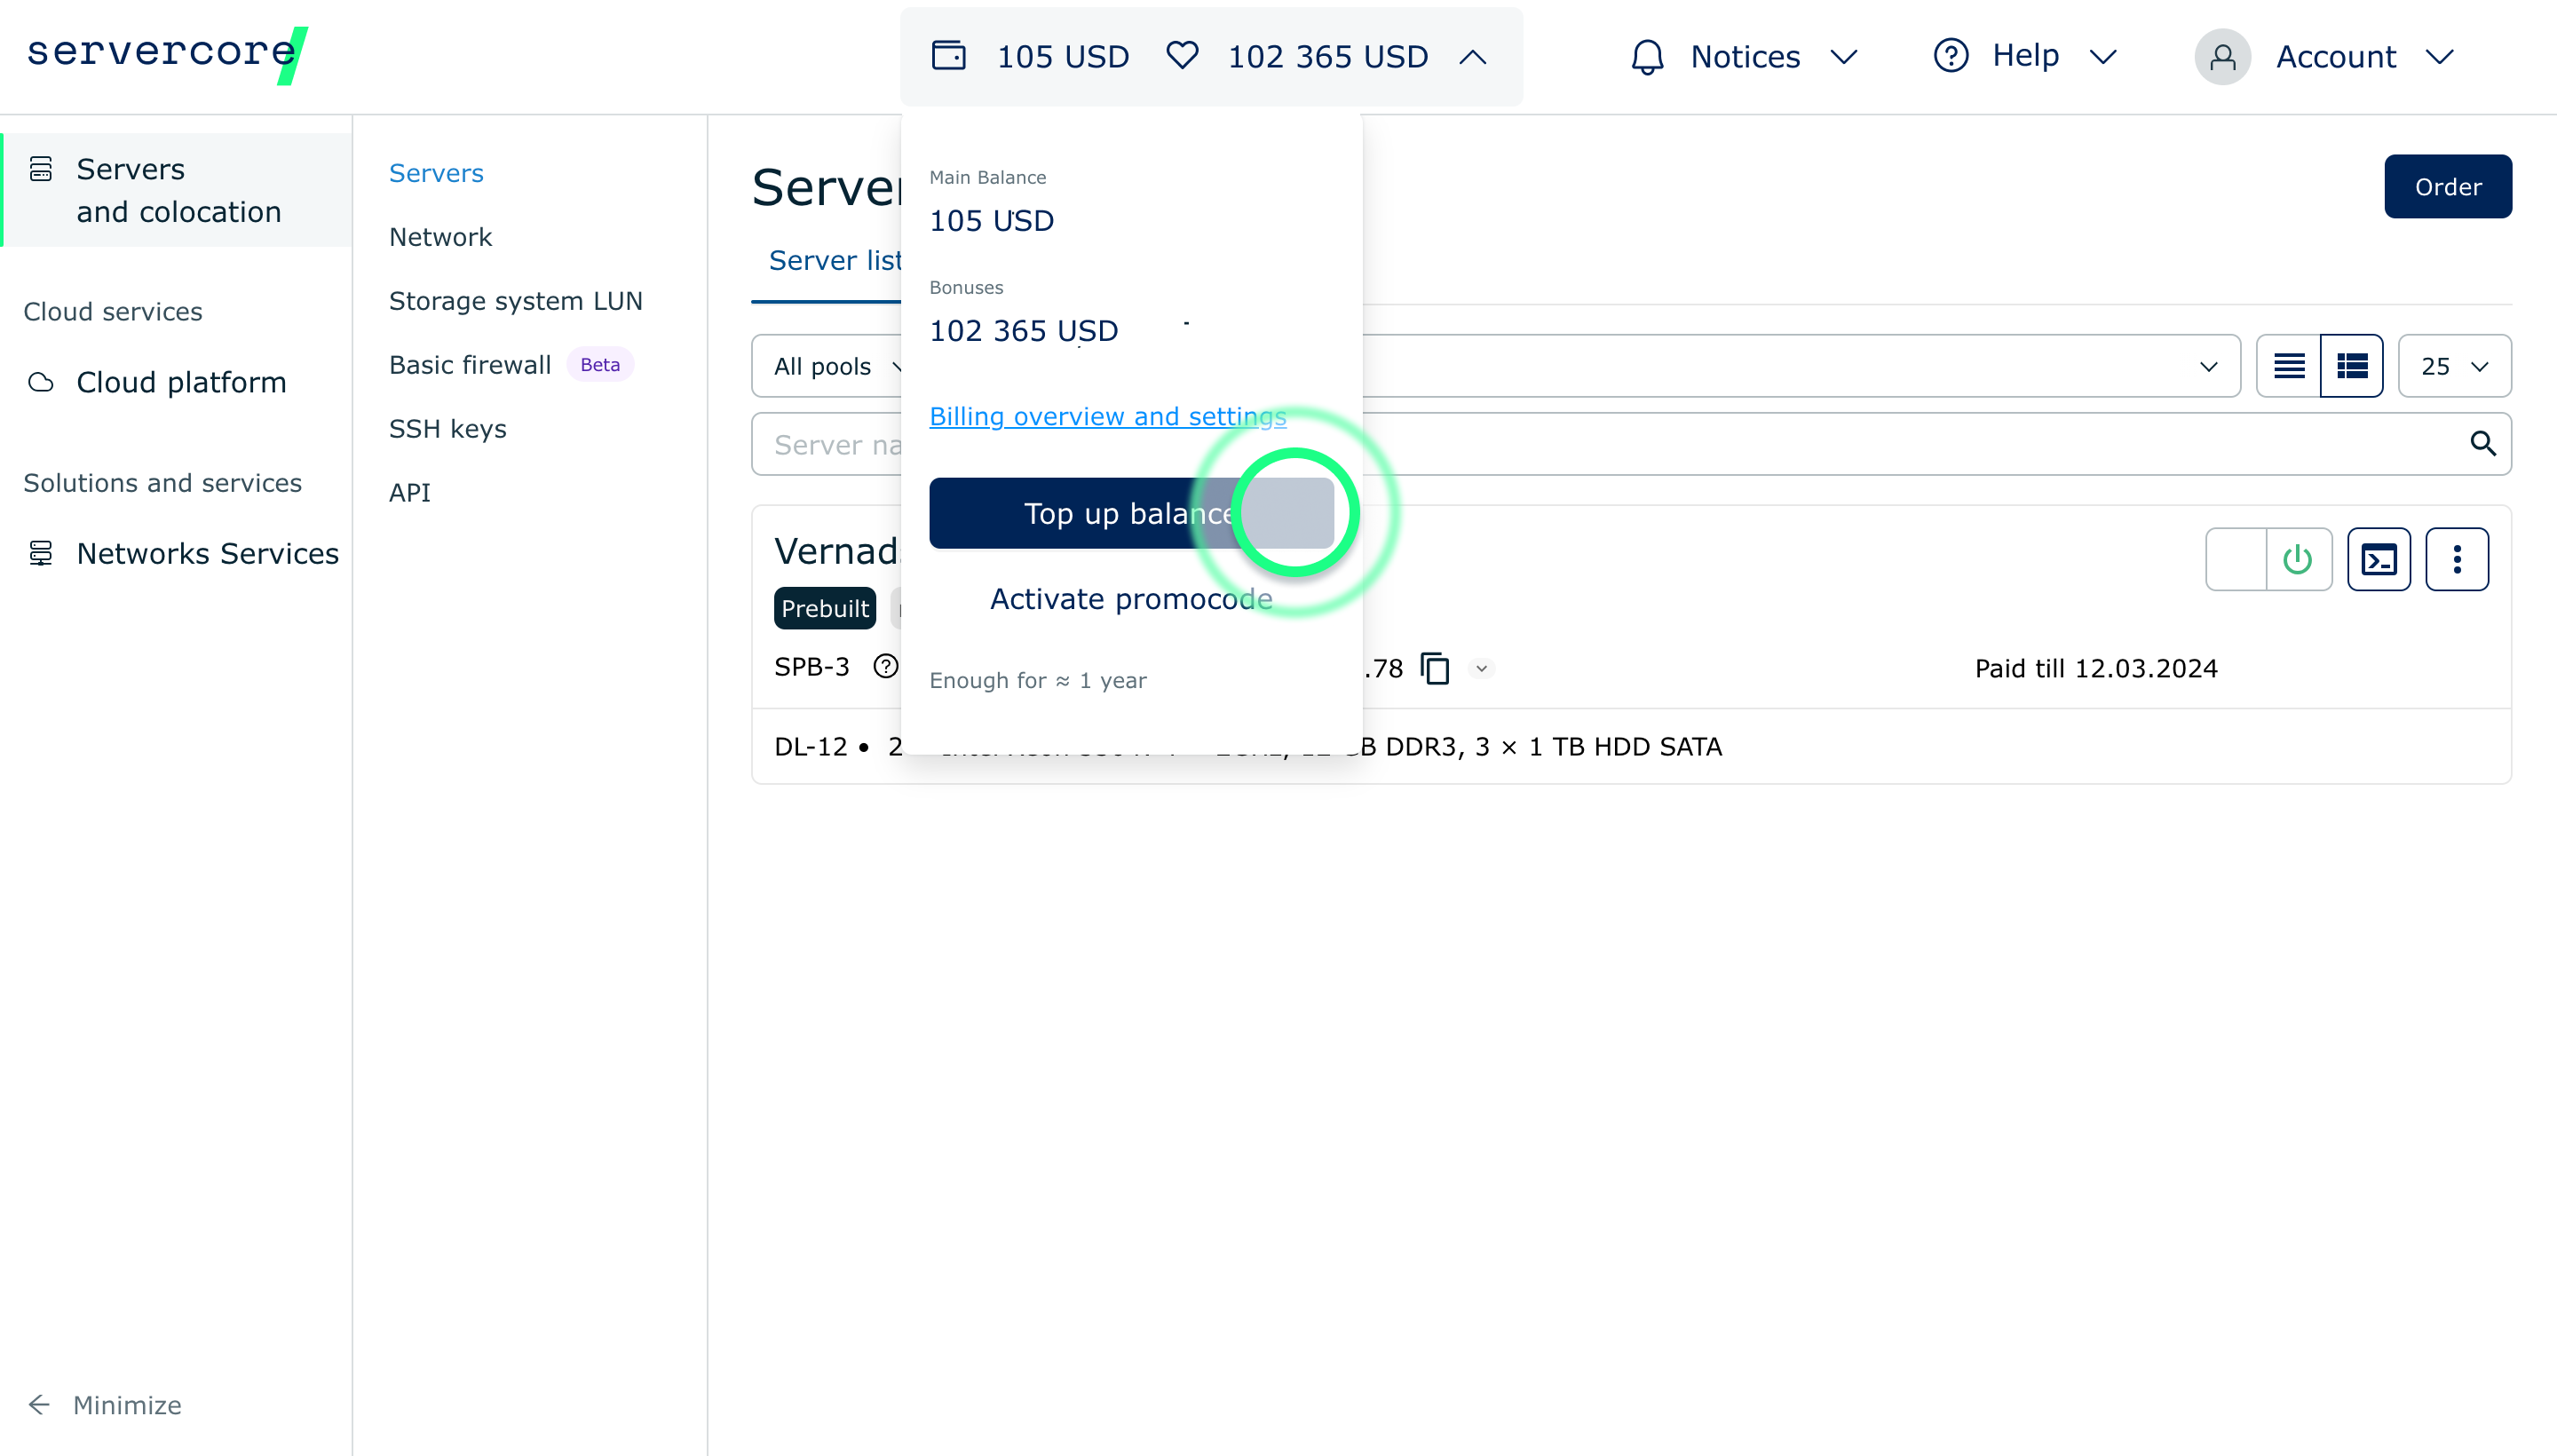Click the SPB-3 help question icon
The image size is (2557, 1456).
coord(885,667)
